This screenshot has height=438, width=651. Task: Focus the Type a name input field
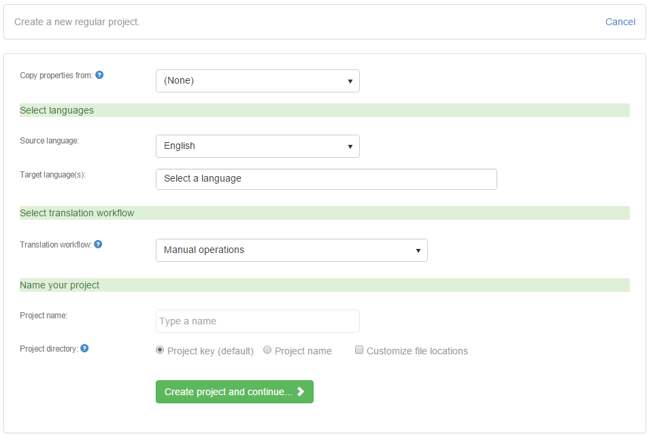pyautogui.click(x=257, y=321)
